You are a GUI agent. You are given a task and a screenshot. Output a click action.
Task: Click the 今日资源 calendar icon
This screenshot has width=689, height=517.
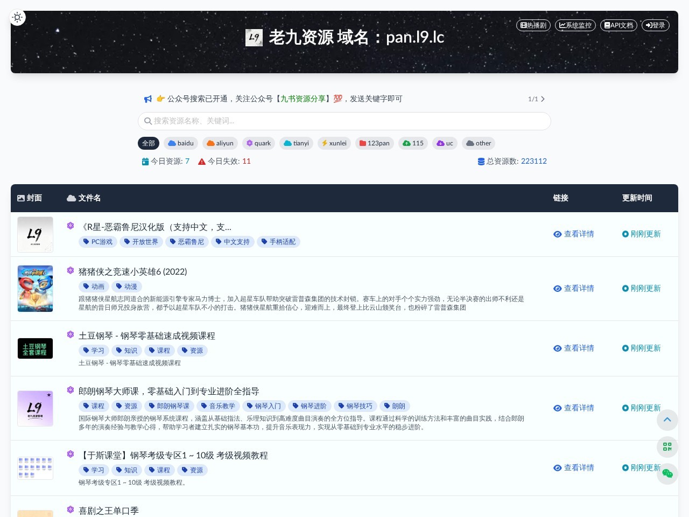(x=145, y=162)
